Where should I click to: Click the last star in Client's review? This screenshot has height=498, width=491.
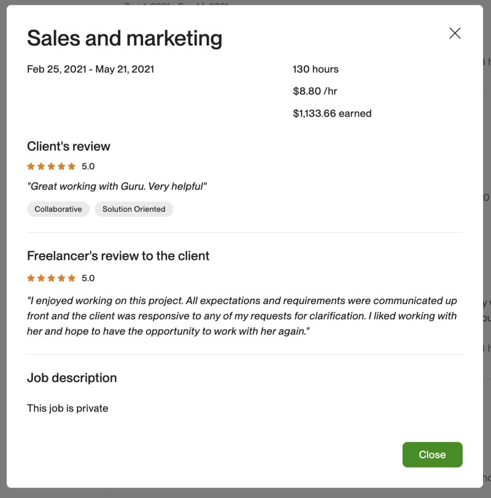pyautogui.click(x=72, y=166)
